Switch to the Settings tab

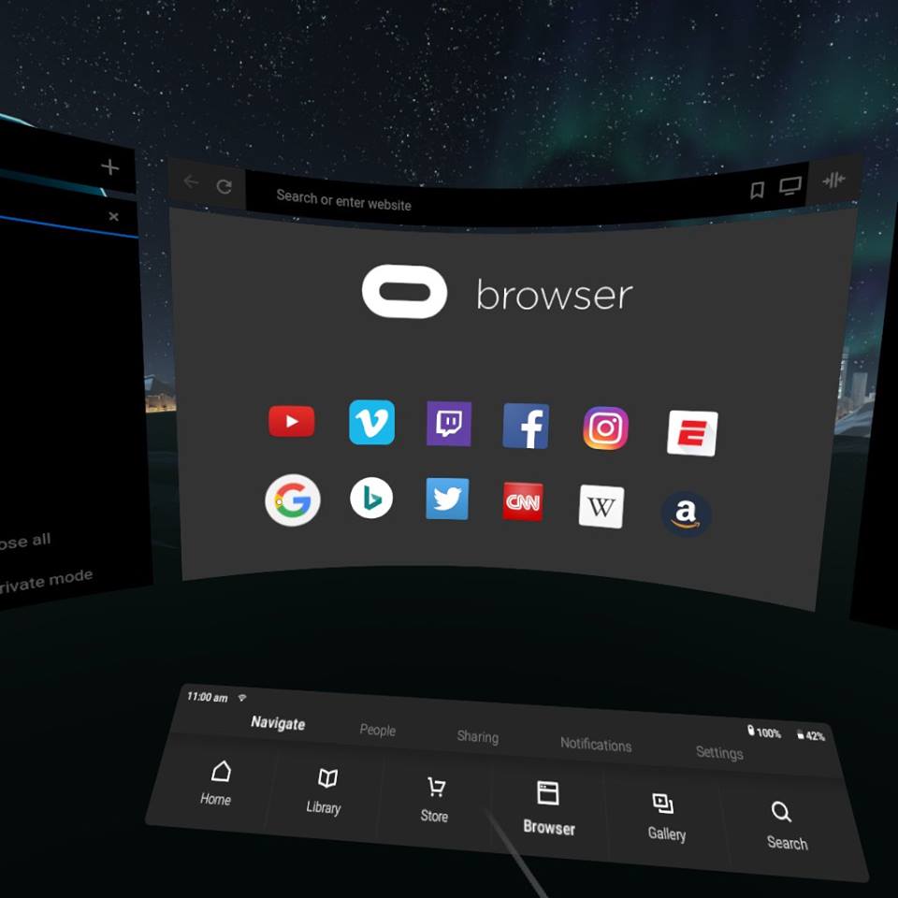tap(719, 752)
